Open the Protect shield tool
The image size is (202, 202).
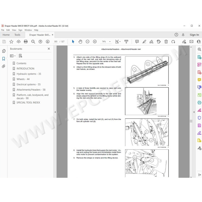pyautogui.click(x=199, y=118)
